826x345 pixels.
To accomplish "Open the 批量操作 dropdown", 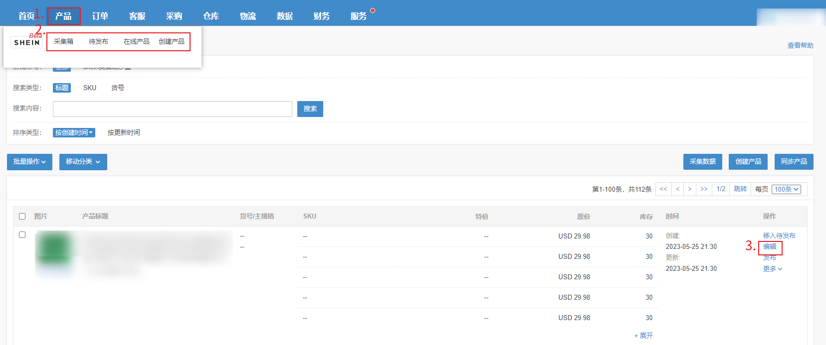I will tap(29, 162).
